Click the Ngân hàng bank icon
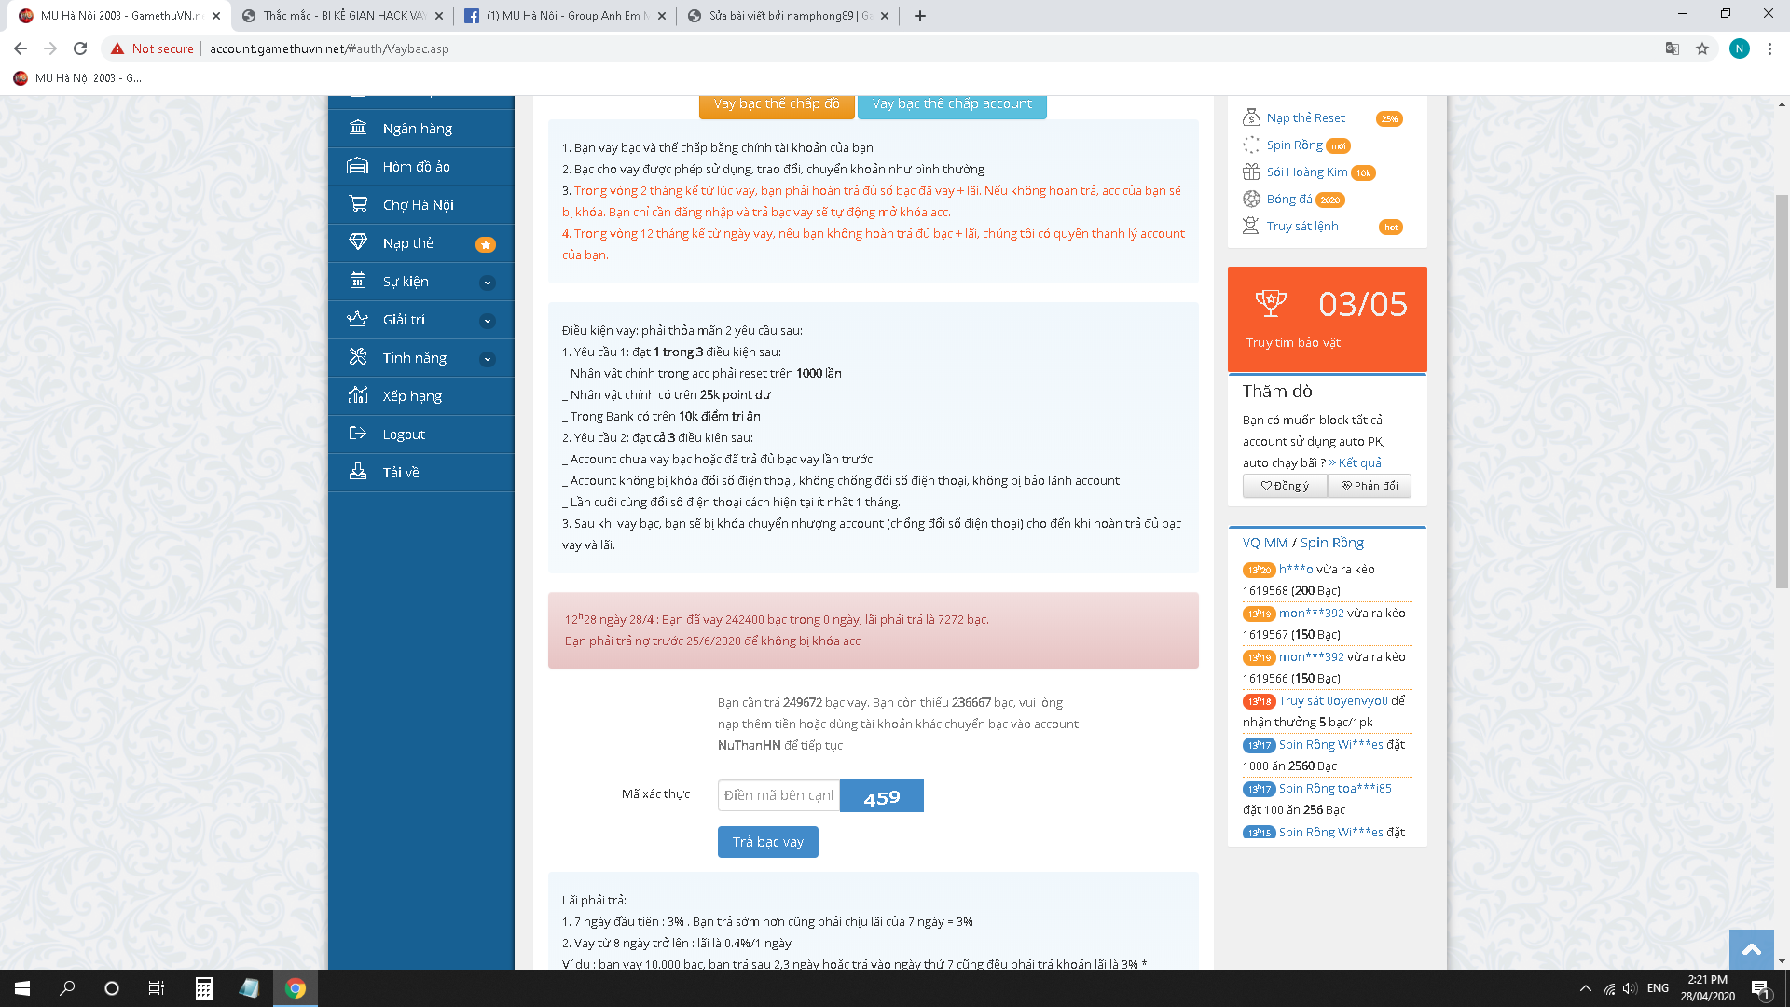Image resolution: width=1790 pixels, height=1007 pixels. pyautogui.click(x=358, y=128)
